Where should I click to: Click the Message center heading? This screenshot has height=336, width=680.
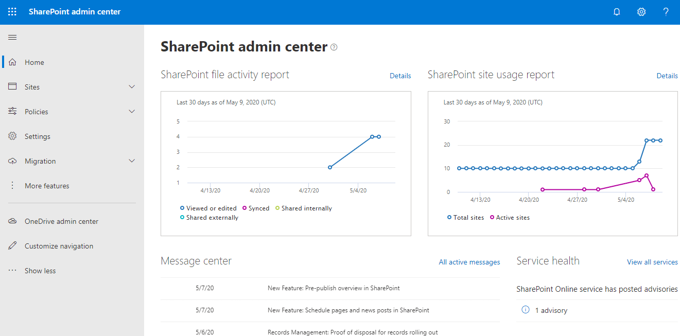pos(196,261)
